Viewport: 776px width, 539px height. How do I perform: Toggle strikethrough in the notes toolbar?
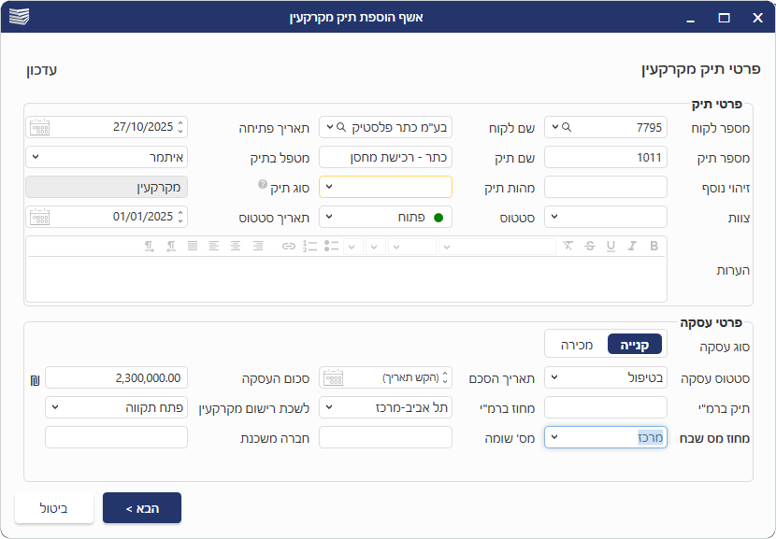(x=589, y=246)
